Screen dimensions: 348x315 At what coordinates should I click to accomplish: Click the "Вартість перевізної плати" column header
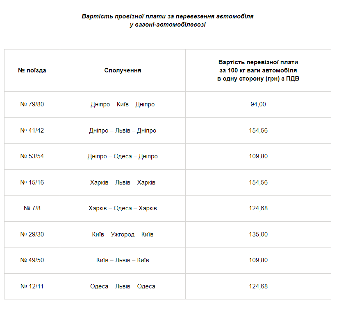258,70
